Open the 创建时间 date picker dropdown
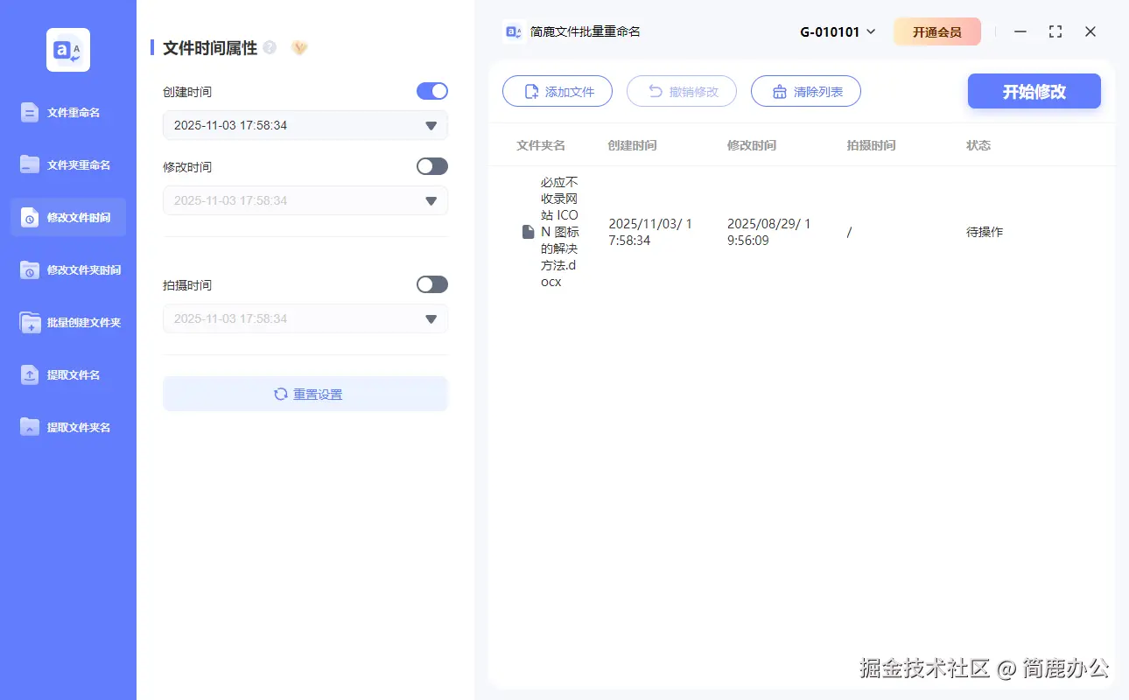The width and height of the screenshot is (1129, 700). [x=430, y=125]
